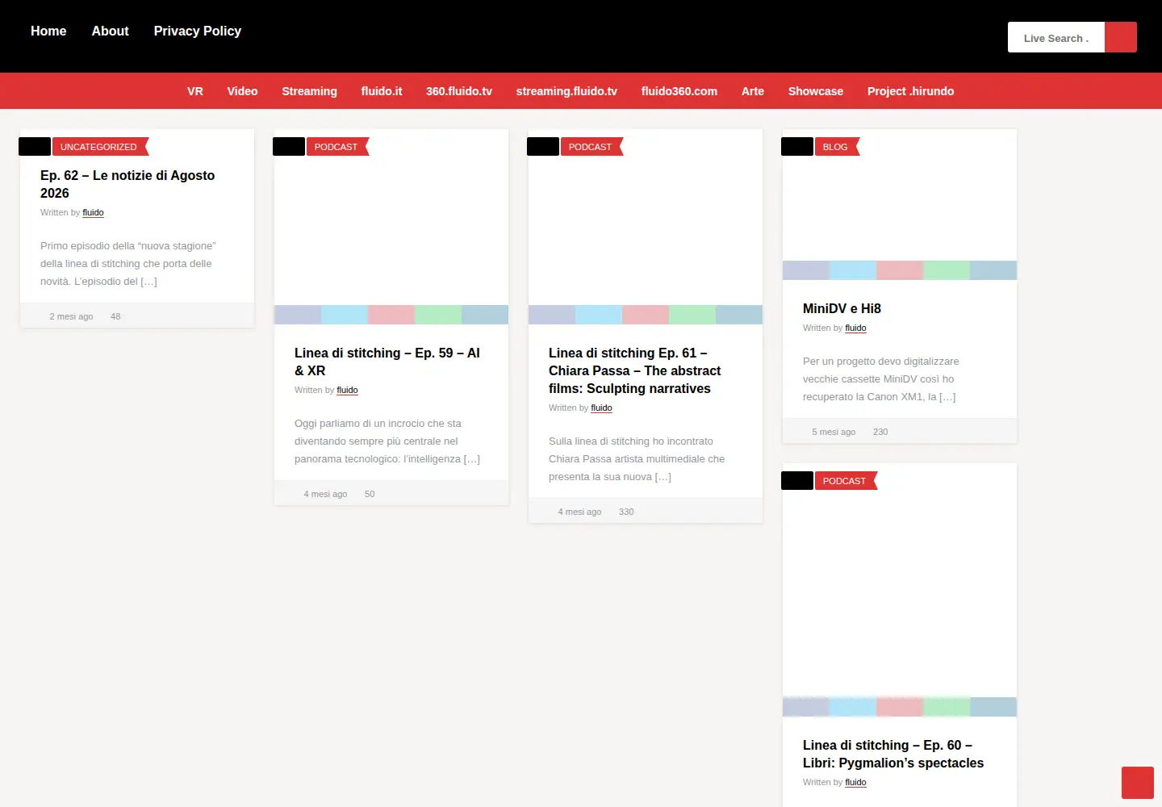Open fluido.it link in navbar
This screenshot has height=807, width=1162.
[x=382, y=91]
